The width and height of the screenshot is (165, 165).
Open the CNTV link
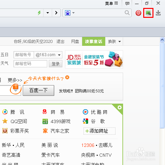click(x=105, y=155)
